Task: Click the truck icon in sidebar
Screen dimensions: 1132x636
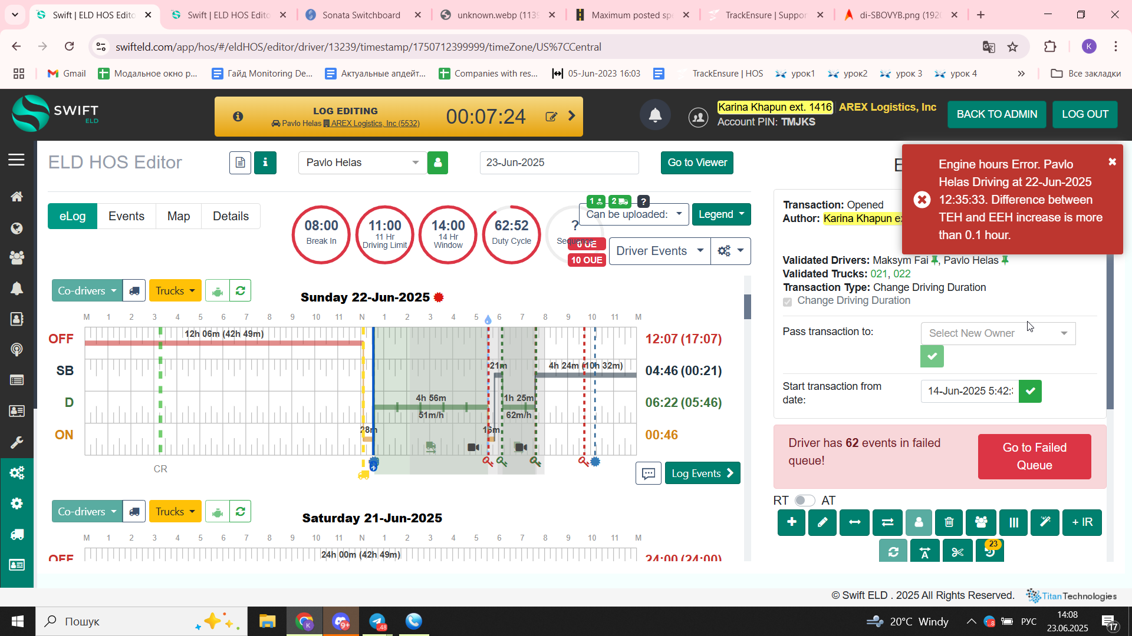Action: pos(17,534)
